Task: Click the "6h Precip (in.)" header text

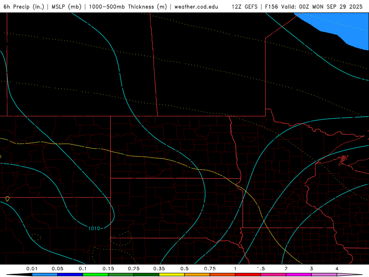Action: 24,6
